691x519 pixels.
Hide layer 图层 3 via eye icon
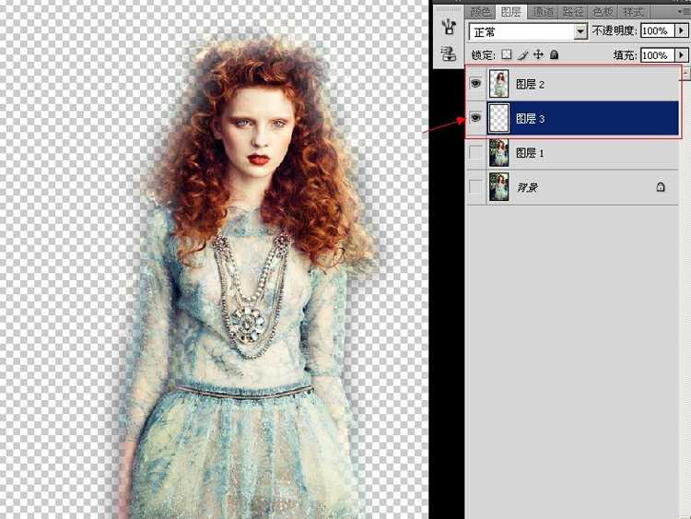point(475,118)
